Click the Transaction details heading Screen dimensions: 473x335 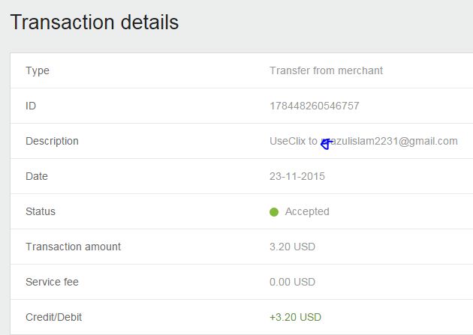pyautogui.click(x=94, y=22)
